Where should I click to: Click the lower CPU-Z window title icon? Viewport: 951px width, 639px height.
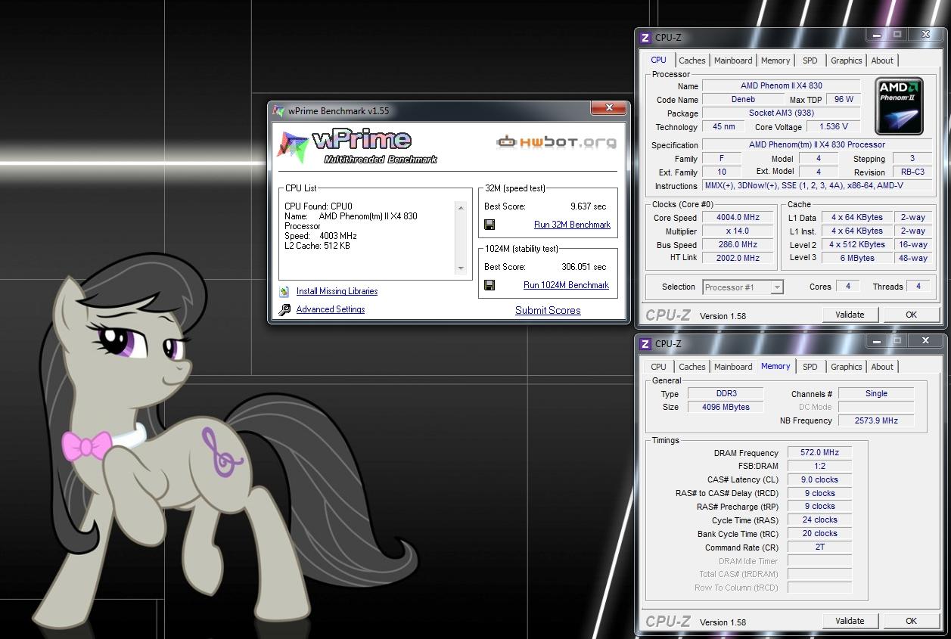click(645, 343)
